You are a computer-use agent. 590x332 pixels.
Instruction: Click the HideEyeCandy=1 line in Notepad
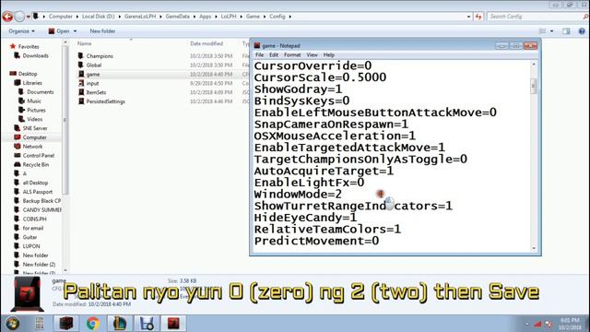tap(305, 218)
